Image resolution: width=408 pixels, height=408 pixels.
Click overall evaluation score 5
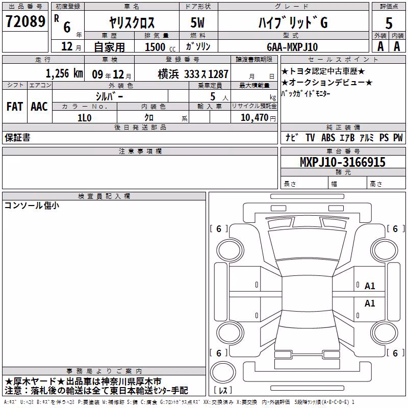click(x=389, y=23)
